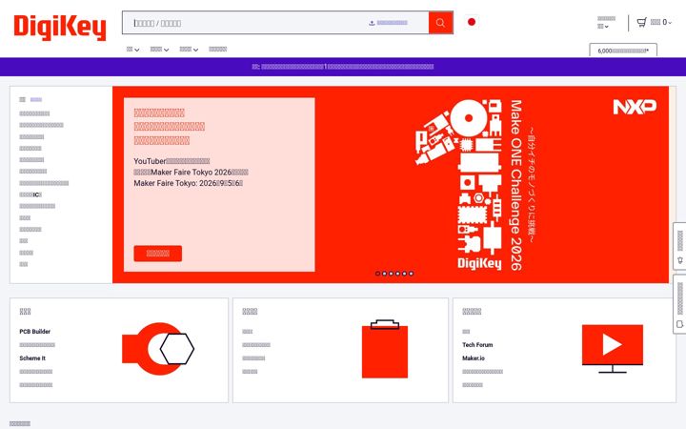Click the upload list icon in search bar
Screen dimensions: 686x429
[x=372, y=23]
